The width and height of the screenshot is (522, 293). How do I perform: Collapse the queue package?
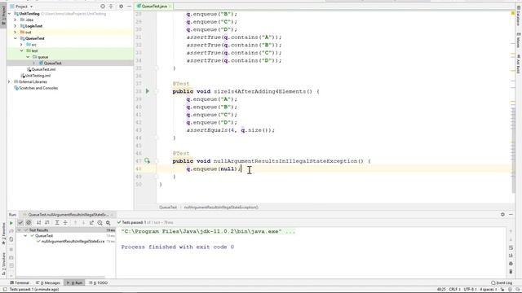click(x=28, y=57)
